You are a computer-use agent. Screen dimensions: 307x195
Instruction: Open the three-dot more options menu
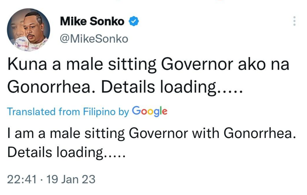click(294, 21)
